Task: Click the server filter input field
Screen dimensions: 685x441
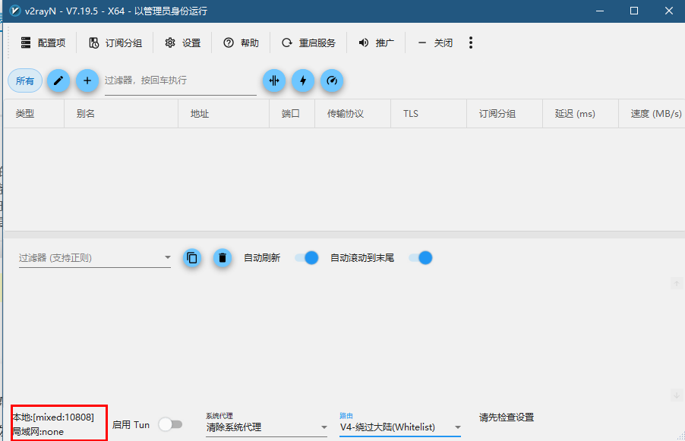Action: pos(181,80)
